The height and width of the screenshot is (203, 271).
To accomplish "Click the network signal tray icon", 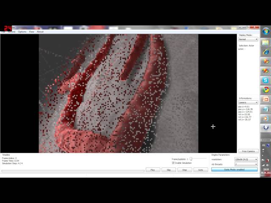I will pos(263,165).
